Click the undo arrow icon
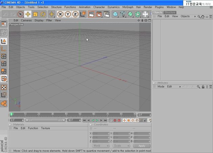The height and width of the screenshot is (153, 213). (x=5, y=14)
